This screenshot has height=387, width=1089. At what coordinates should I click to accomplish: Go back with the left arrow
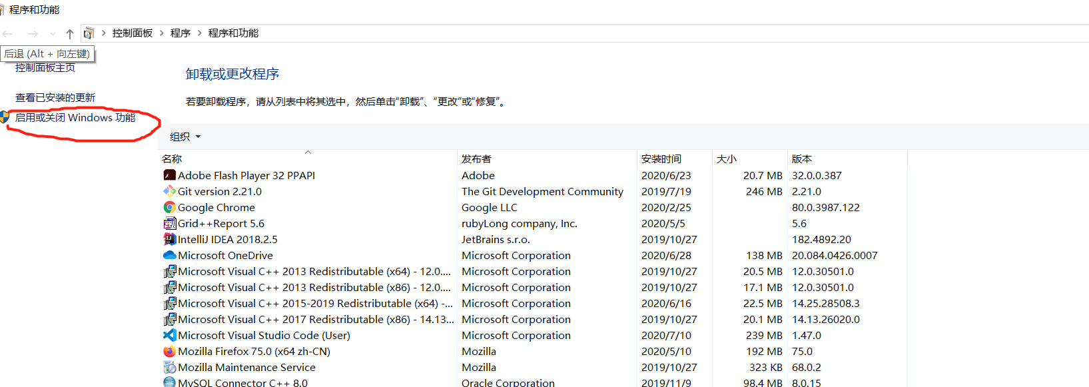point(8,33)
